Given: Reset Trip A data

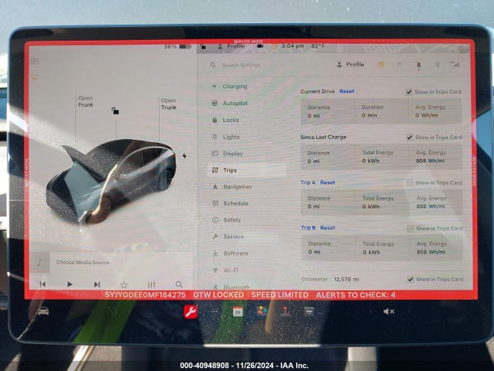Looking at the screenshot, I should [327, 182].
